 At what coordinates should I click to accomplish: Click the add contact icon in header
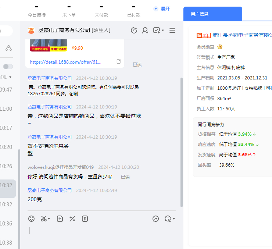pos(145,31)
